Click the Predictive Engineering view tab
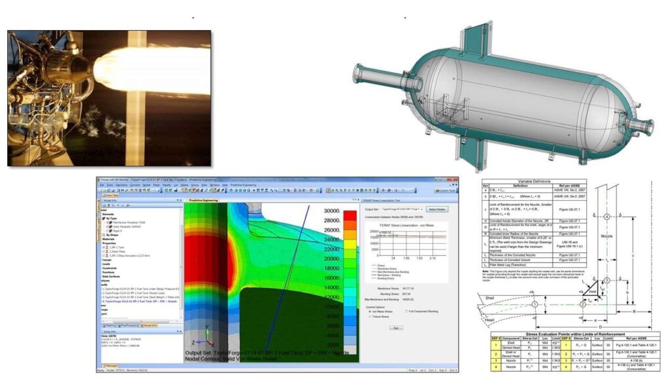 pos(202,200)
